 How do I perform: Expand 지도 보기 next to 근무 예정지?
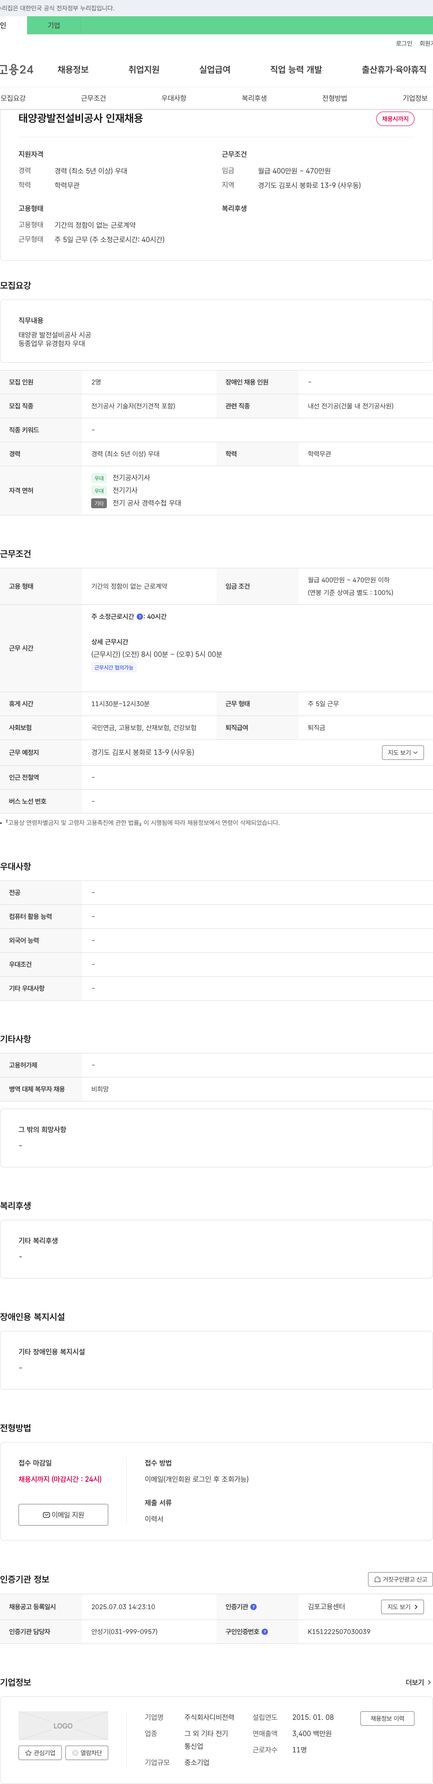[x=403, y=752]
